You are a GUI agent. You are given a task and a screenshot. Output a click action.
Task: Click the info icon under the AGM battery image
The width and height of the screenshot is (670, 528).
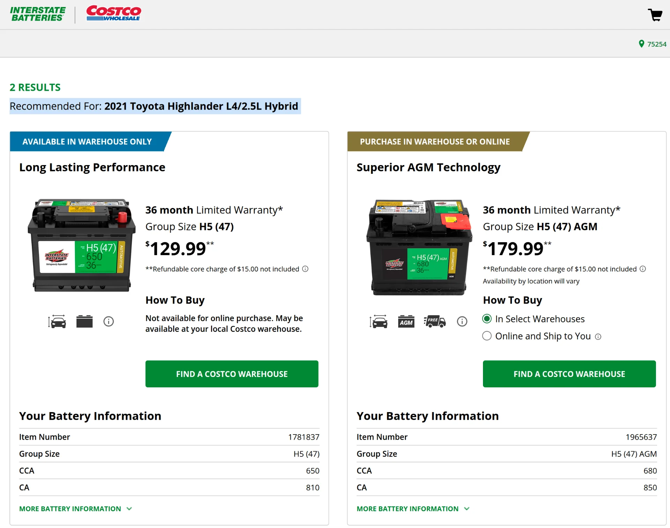462,321
